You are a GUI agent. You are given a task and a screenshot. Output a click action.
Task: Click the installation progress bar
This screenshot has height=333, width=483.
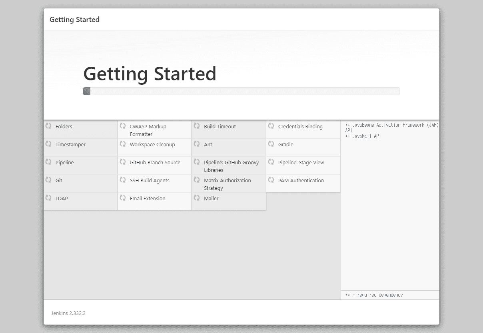(x=241, y=91)
